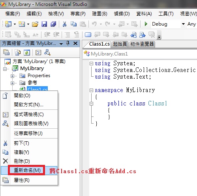Choose 屬性(R) from the context menu

pyautogui.click(x=29, y=180)
